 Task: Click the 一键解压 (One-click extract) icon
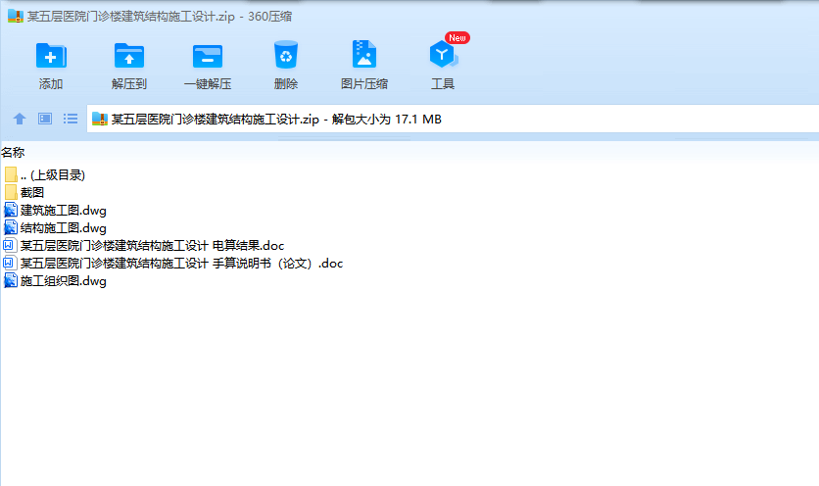pos(208,56)
